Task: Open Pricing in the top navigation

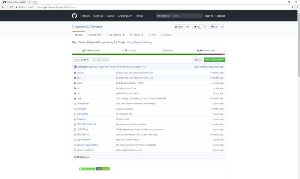Action: [x=139, y=16]
